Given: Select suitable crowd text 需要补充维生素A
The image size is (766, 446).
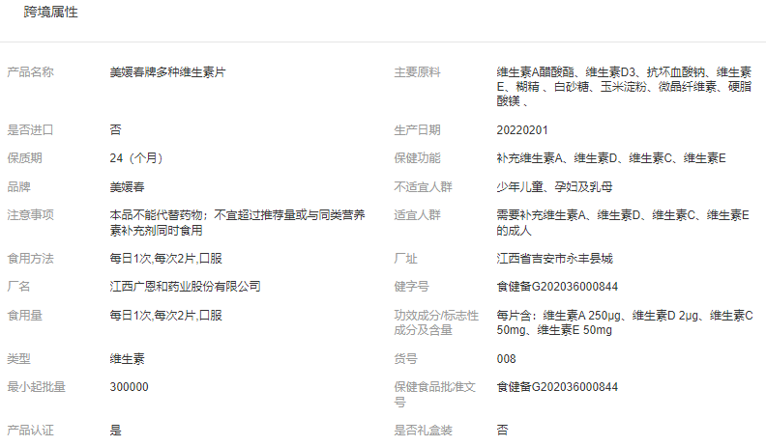Looking at the screenshot, I should (x=623, y=223).
